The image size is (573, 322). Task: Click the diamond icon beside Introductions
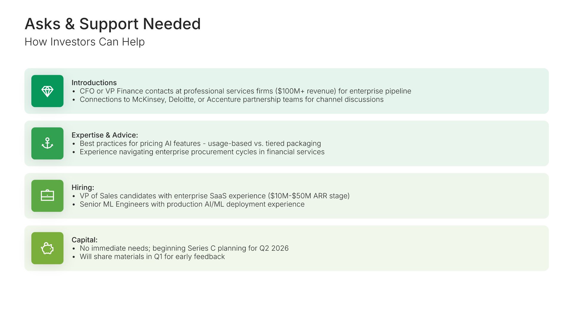pos(47,91)
